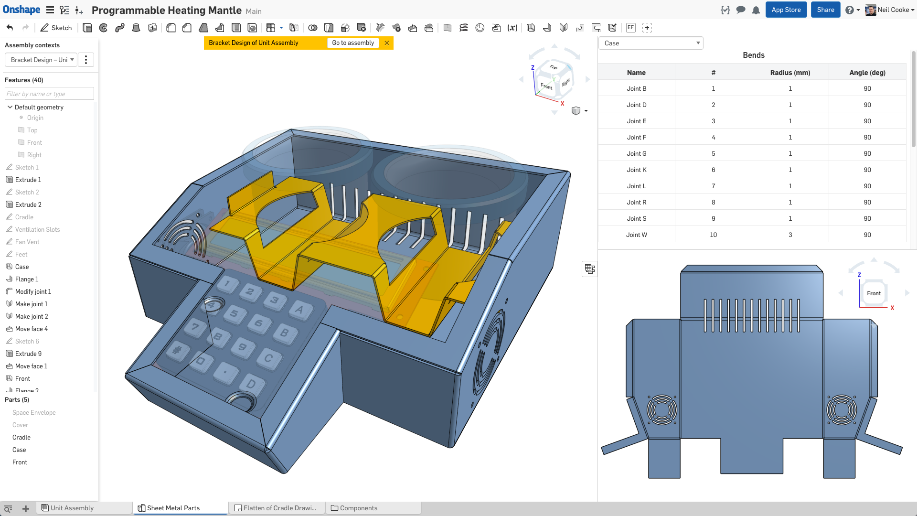This screenshot has height=516, width=917.
Task: Select the Extrude tool
Action: click(87, 28)
